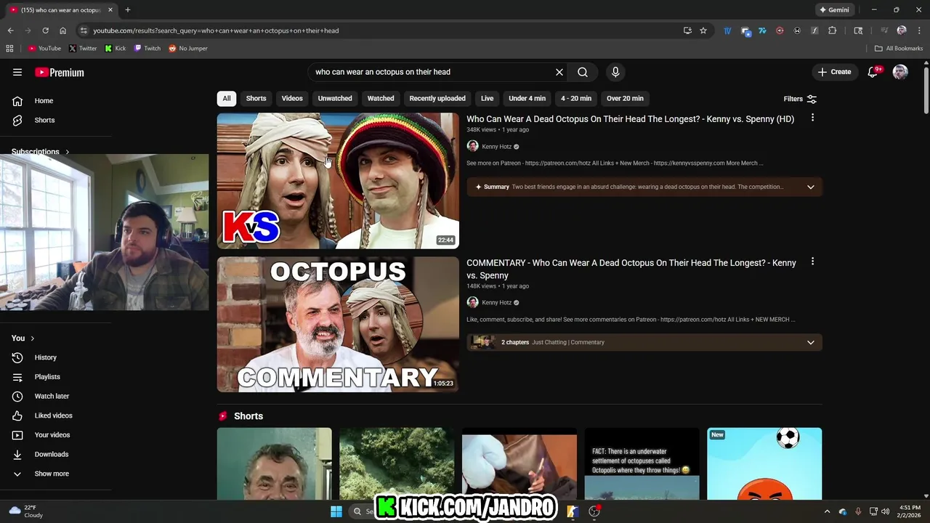
Task: Click the Create button
Action: (834, 72)
